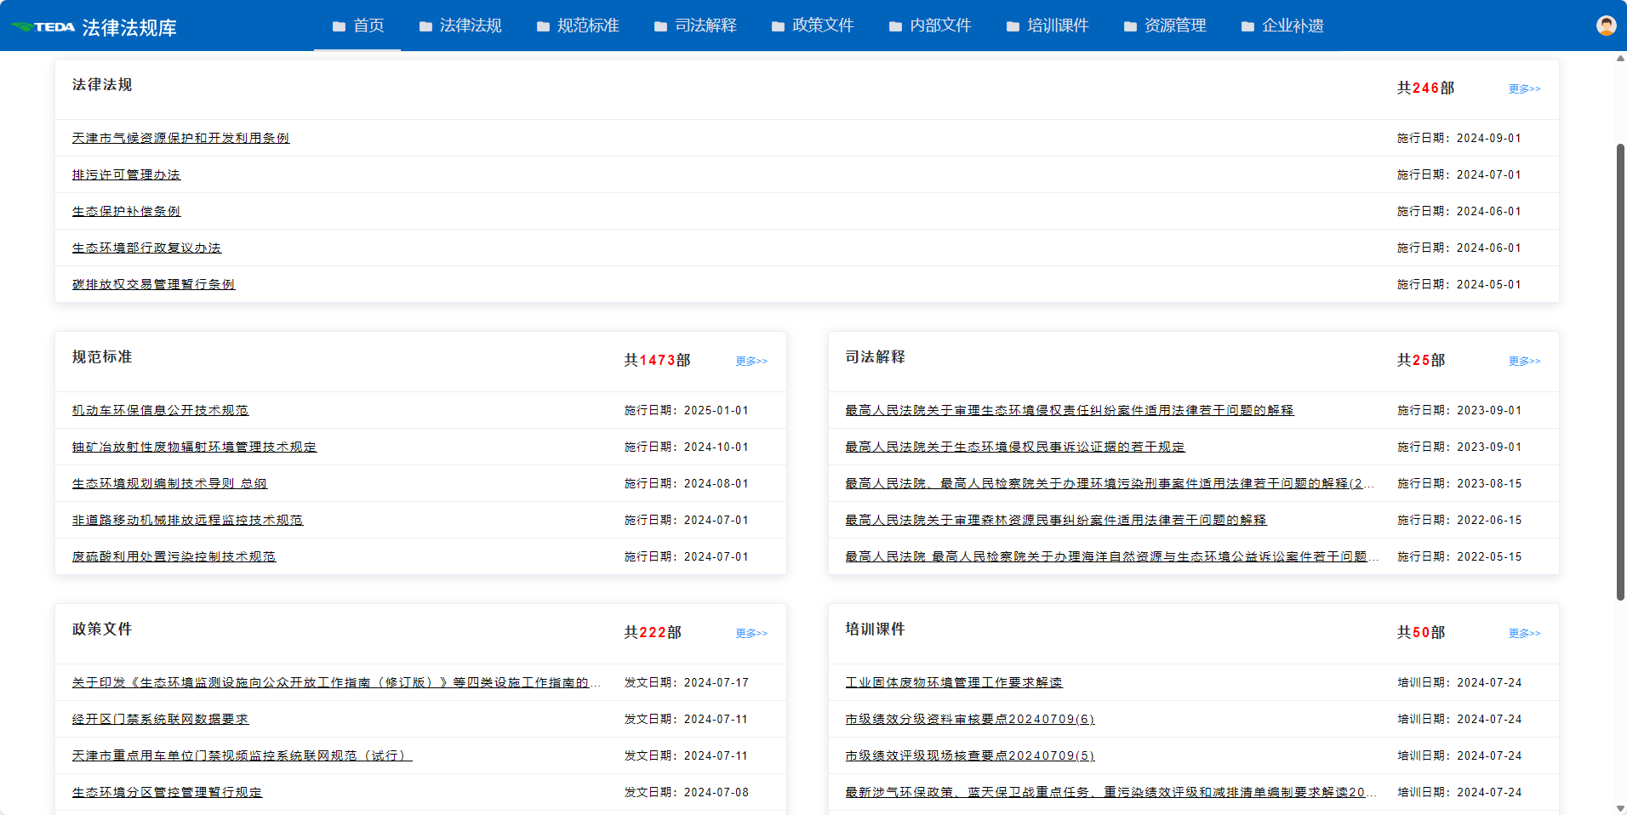Click 发文日期：2024-07-17 date text
The image size is (1627, 815).
687,682
